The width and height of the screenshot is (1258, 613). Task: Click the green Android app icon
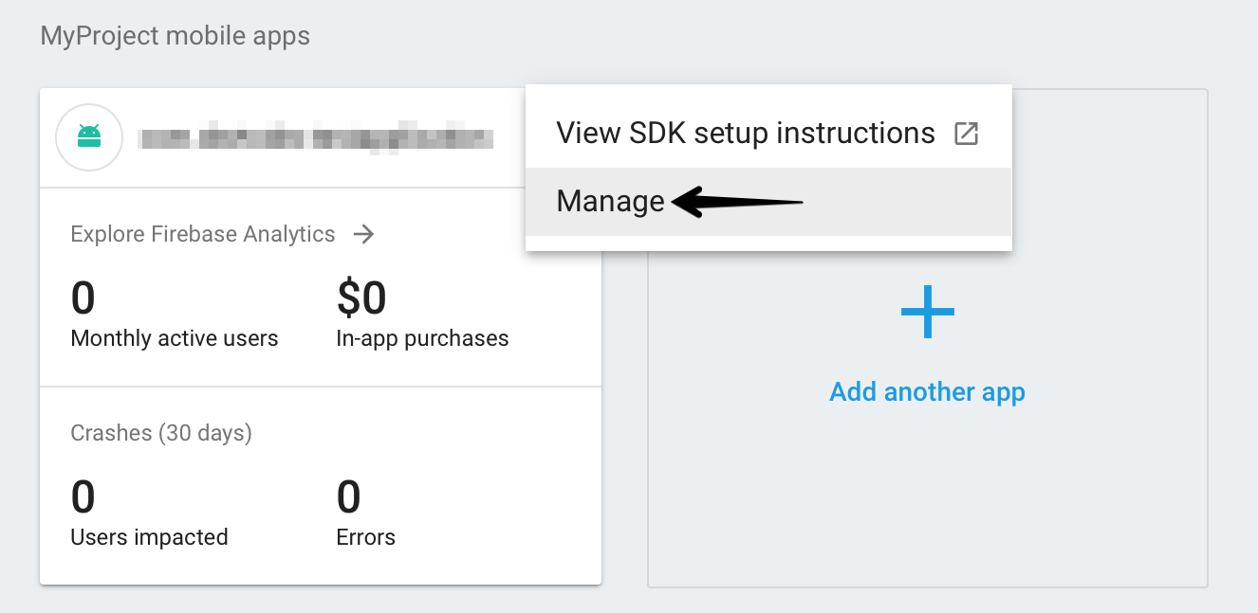89,137
